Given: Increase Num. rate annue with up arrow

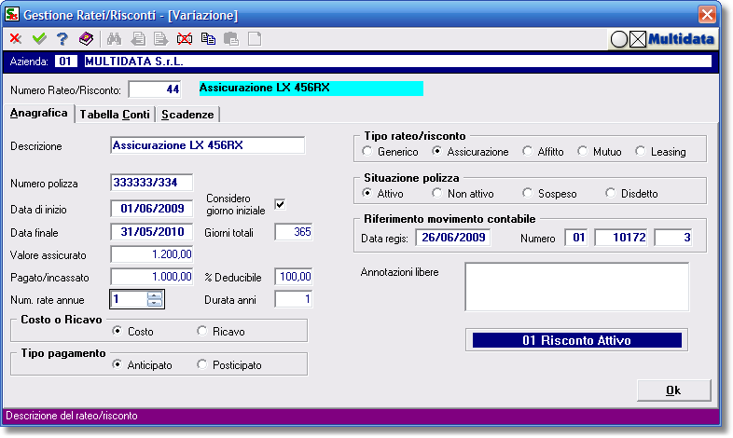Looking at the screenshot, I should (154, 295).
